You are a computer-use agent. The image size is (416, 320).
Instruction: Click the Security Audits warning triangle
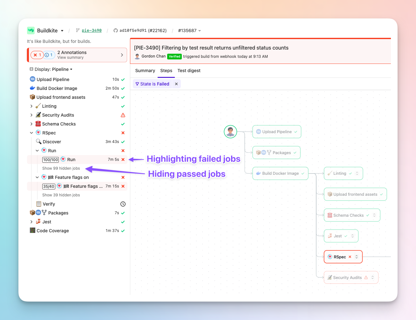click(x=123, y=115)
